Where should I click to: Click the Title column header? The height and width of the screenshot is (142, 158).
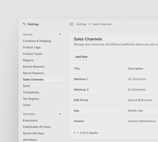point(77,69)
